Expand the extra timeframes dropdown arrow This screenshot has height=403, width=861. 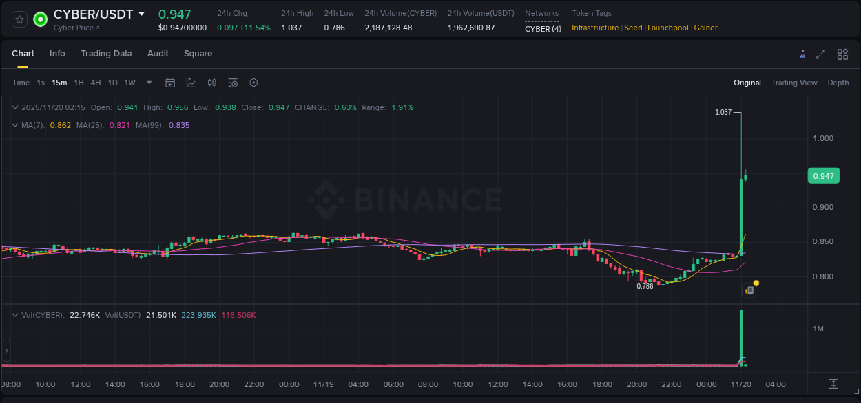149,83
